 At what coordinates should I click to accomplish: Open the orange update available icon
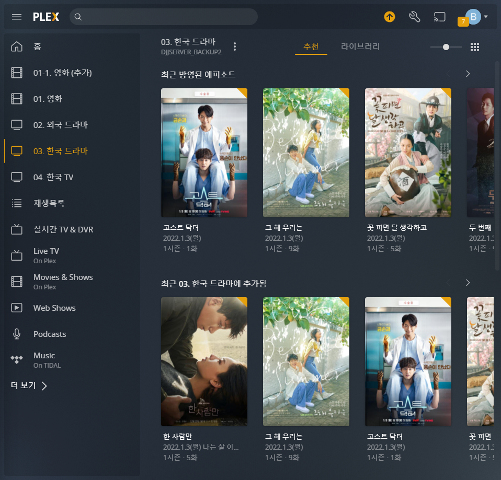click(x=389, y=17)
